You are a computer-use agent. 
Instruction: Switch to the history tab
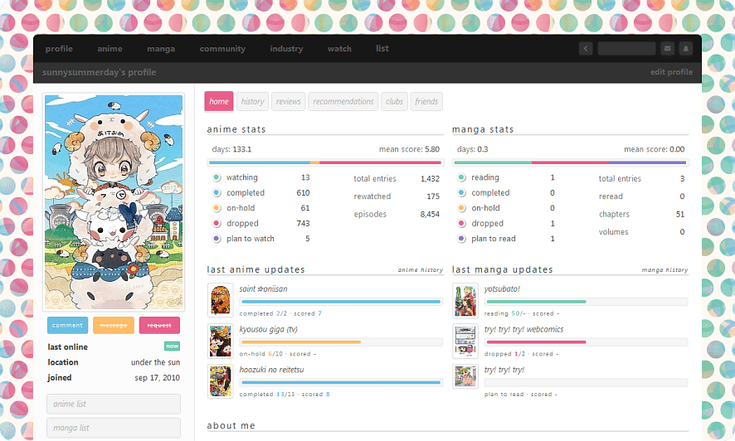(x=252, y=102)
